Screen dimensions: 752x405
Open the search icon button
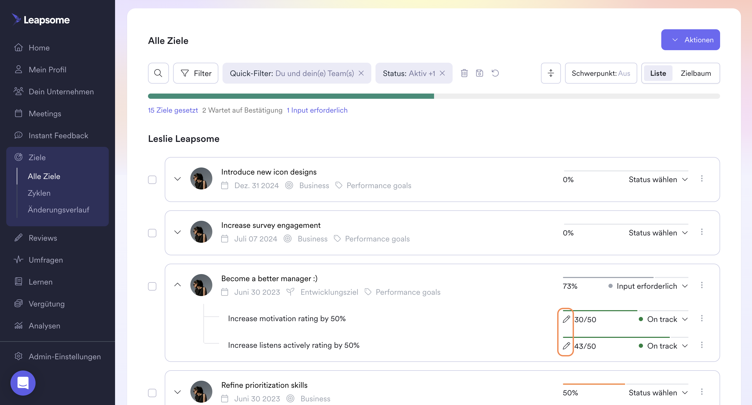point(158,73)
